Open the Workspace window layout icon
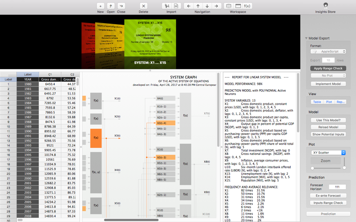 (238, 6)
